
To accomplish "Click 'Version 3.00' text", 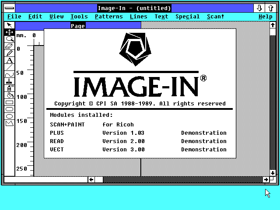I will 123,150.
